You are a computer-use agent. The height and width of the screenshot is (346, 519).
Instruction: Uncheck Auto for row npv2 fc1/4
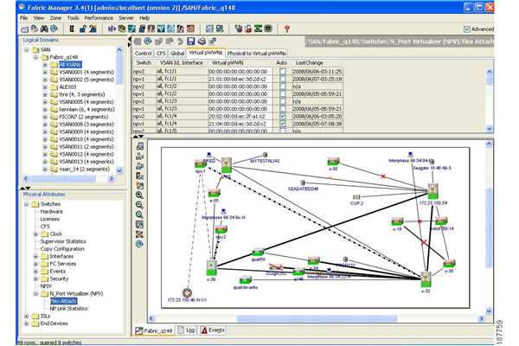click(x=282, y=116)
